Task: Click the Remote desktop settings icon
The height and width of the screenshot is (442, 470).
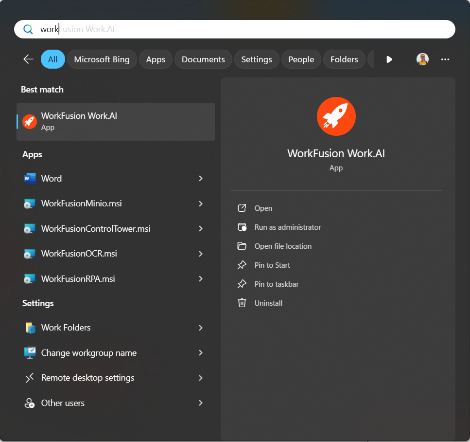Action: [x=30, y=378]
